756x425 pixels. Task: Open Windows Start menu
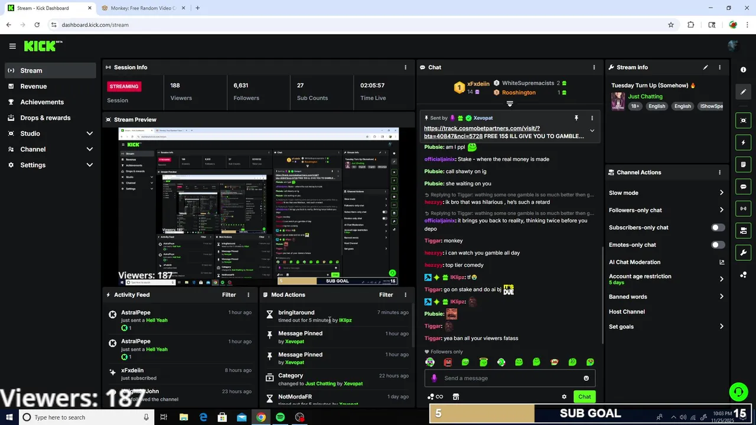pos(9,417)
